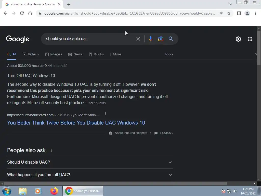Send Feedback on the featured snippet
The image size is (261, 196).
click(x=164, y=133)
